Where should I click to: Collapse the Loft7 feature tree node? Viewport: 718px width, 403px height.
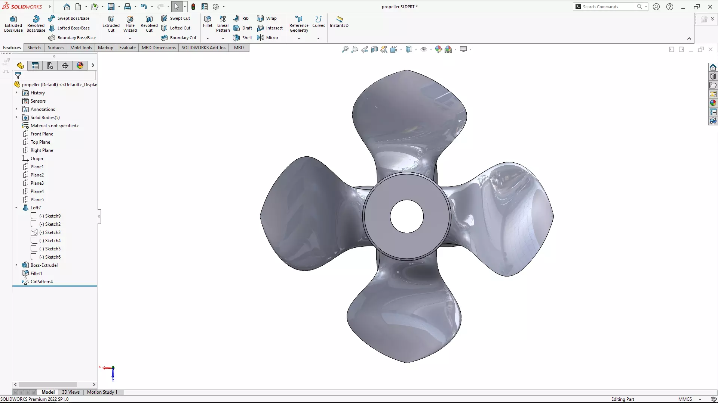[x=16, y=207]
